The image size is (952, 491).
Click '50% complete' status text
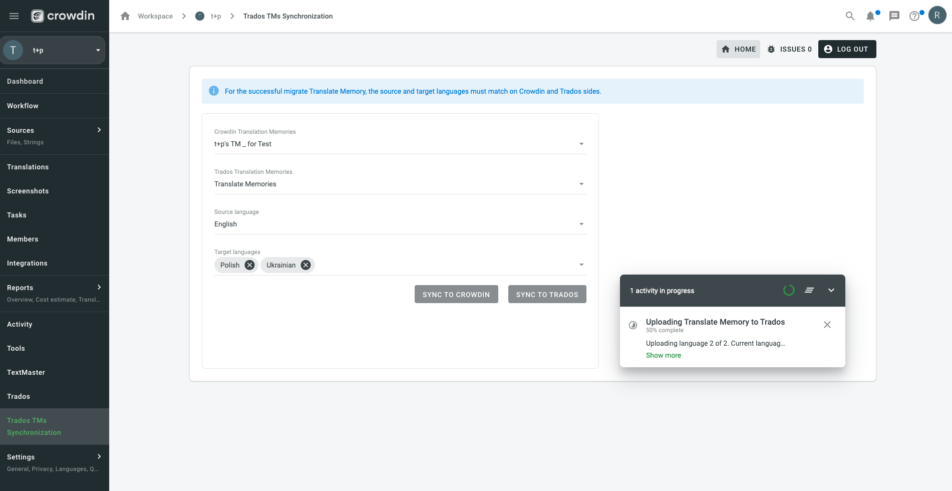tap(665, 330)
